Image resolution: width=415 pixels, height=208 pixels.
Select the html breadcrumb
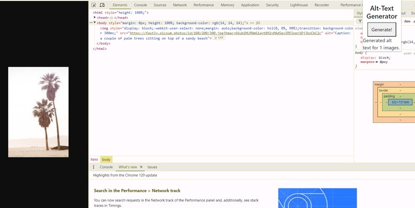(x=94, y=159)
